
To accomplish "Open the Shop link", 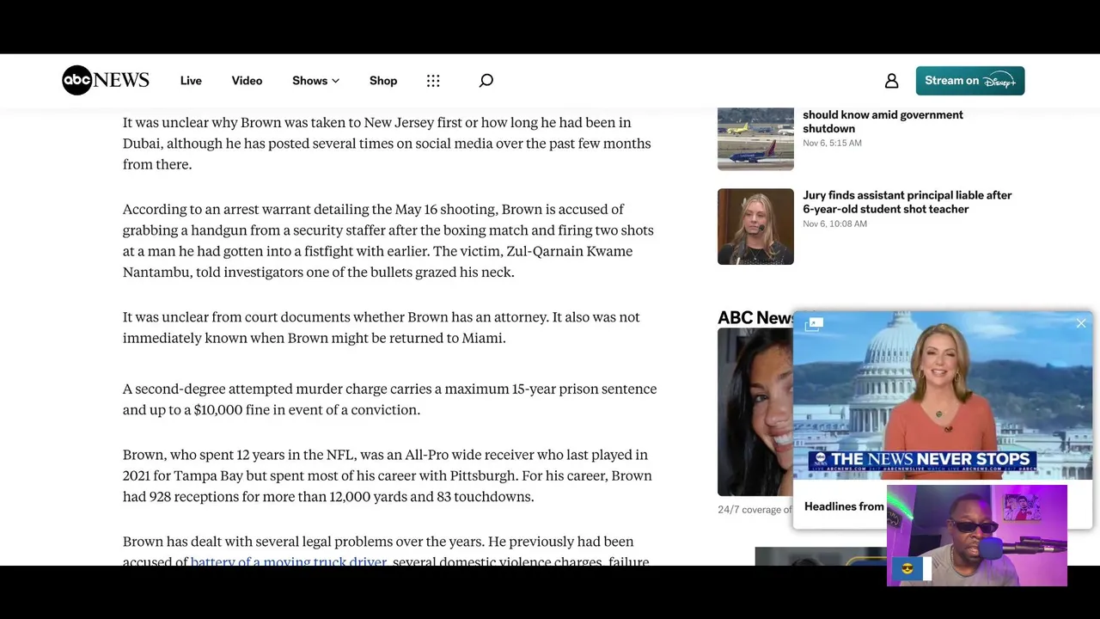I will pos(383,81).
